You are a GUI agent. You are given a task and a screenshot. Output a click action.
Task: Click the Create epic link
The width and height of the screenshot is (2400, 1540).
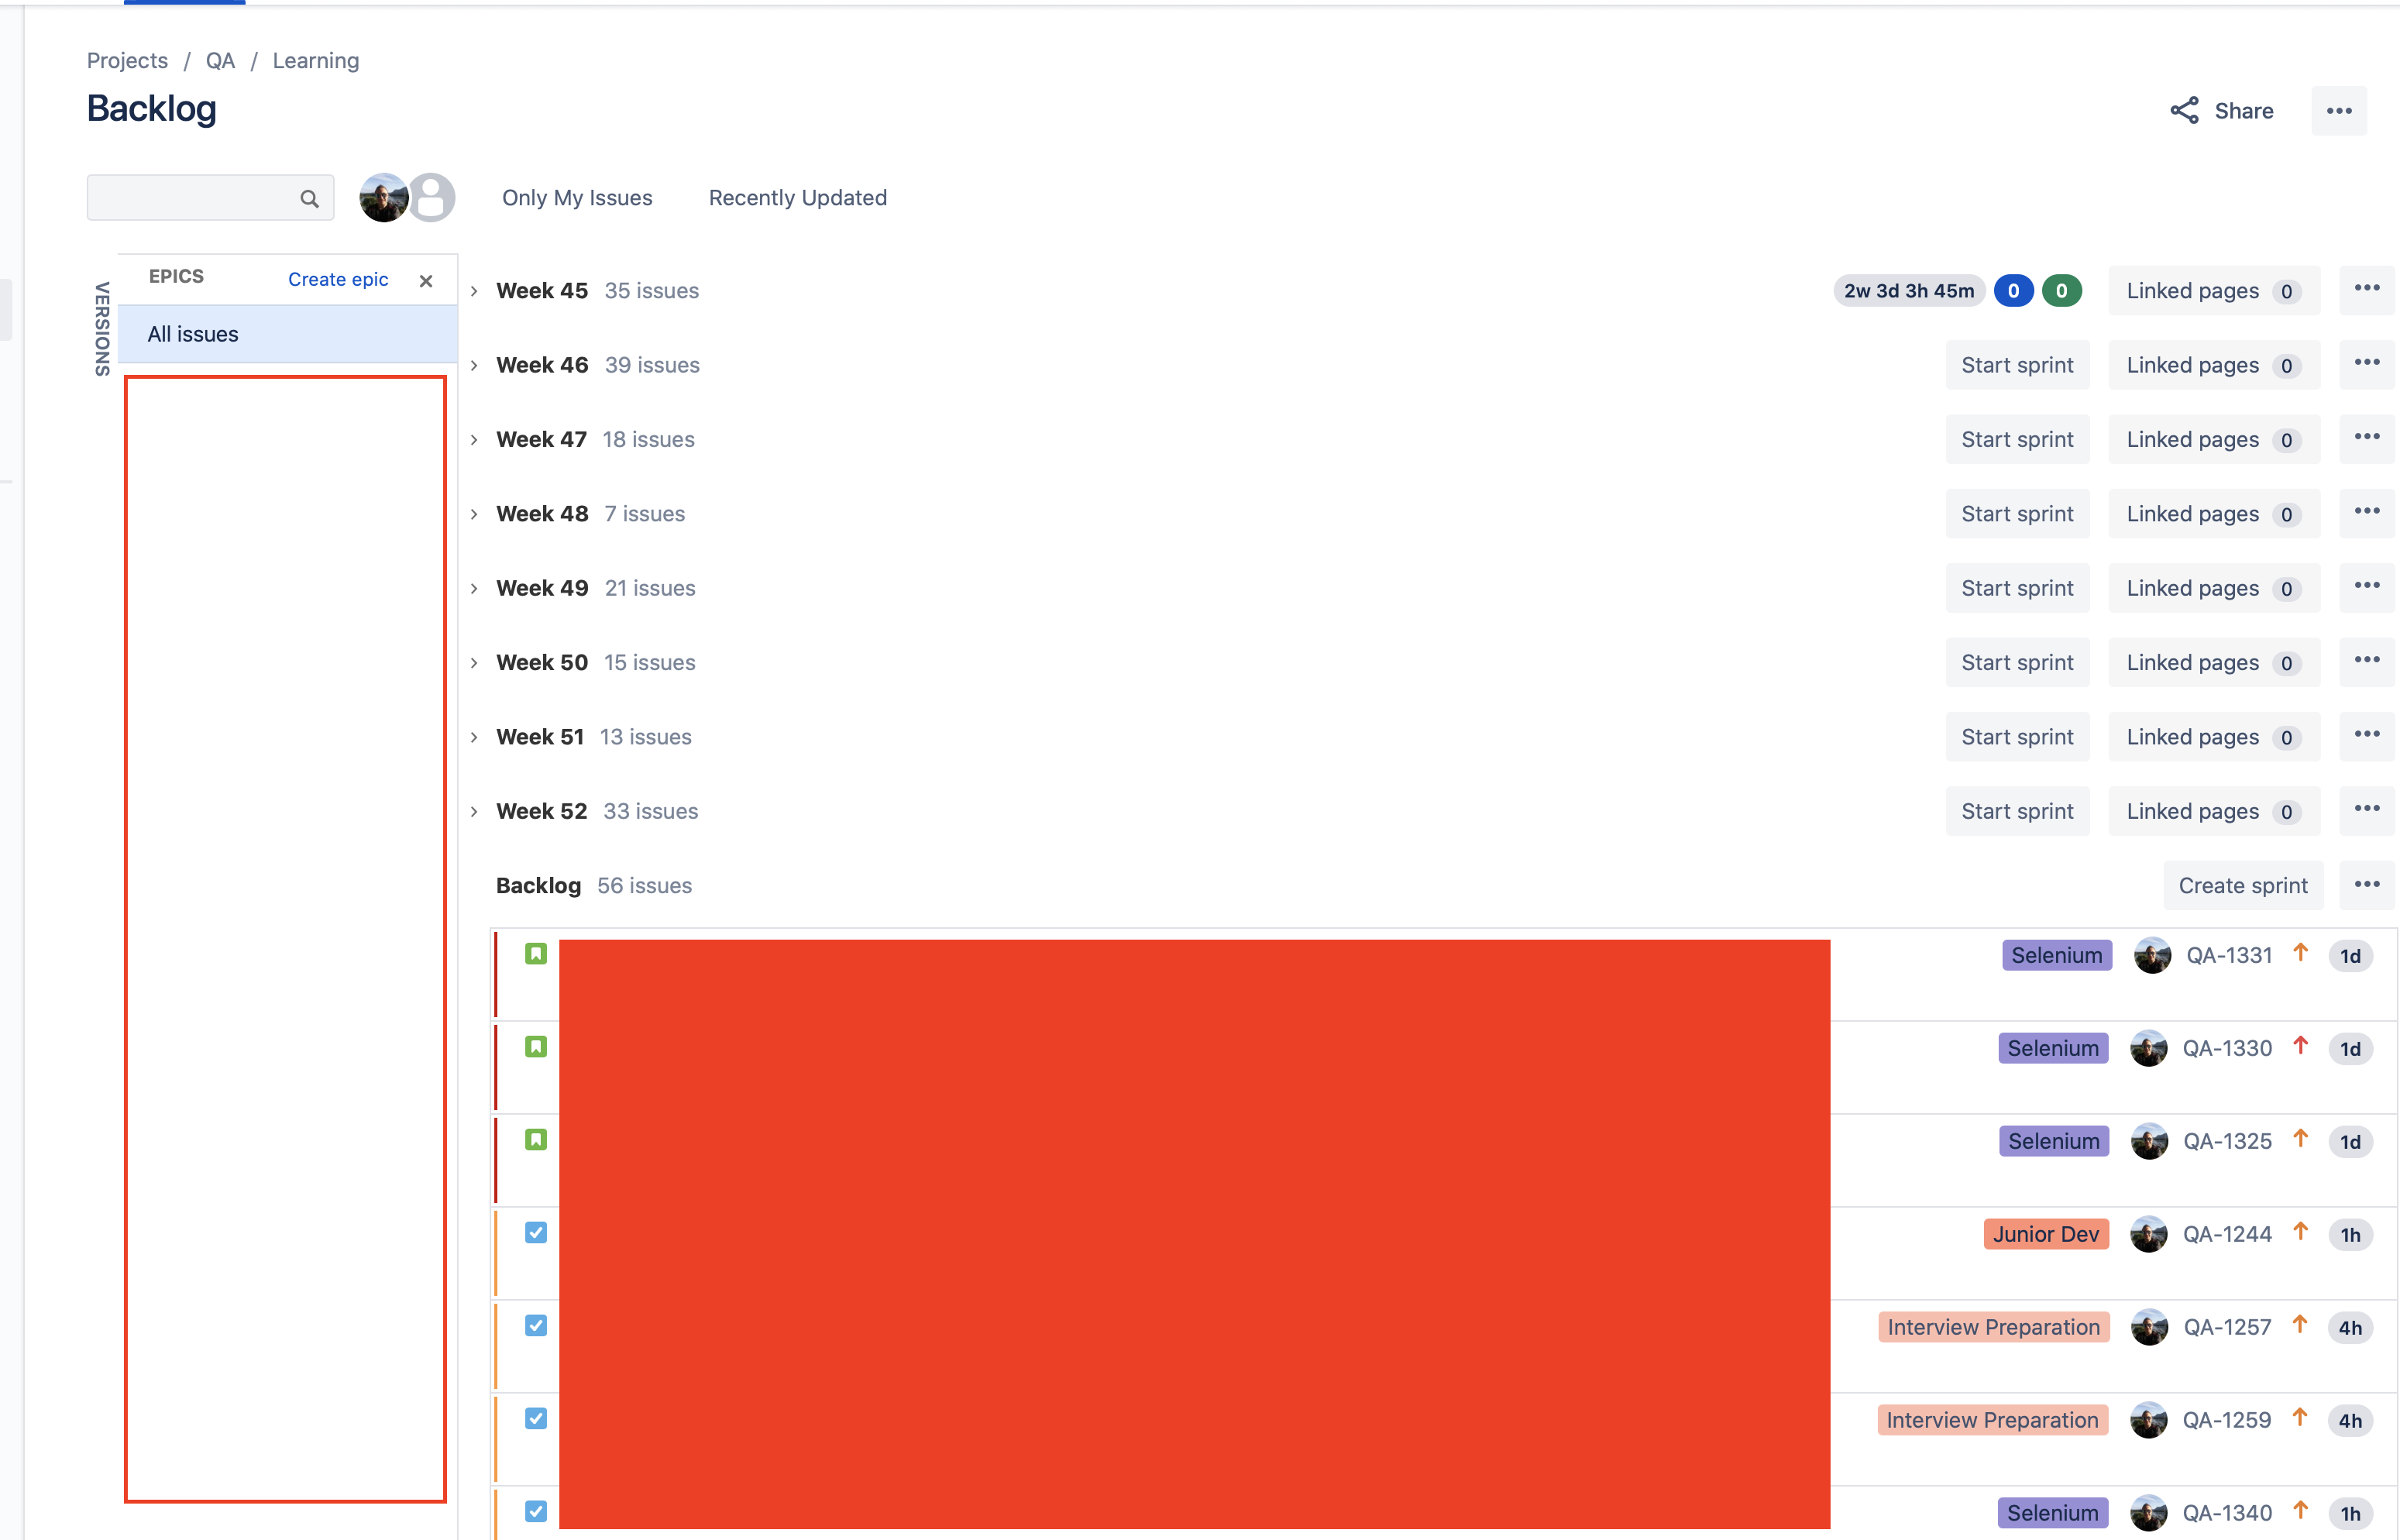click(x=338, y=280)
